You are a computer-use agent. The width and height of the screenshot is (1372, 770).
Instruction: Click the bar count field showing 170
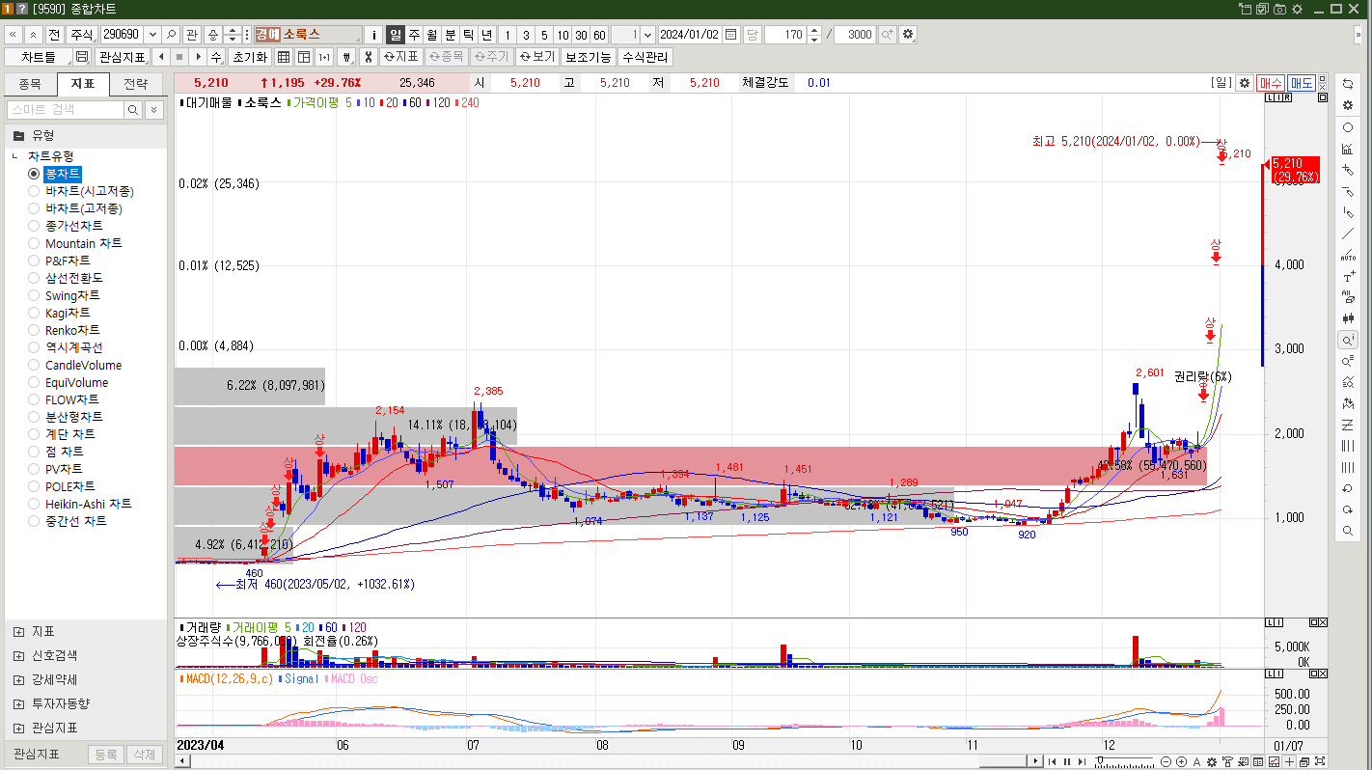[784, 35]
